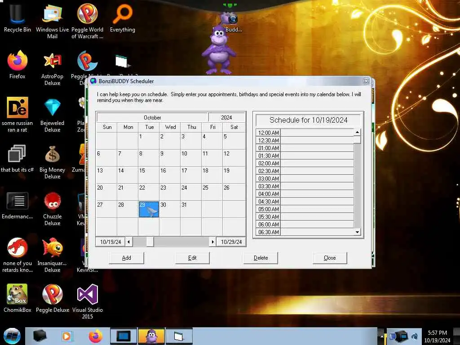
Task: Show hidden tray icons arrow
Action: click(x=382, y=336)
